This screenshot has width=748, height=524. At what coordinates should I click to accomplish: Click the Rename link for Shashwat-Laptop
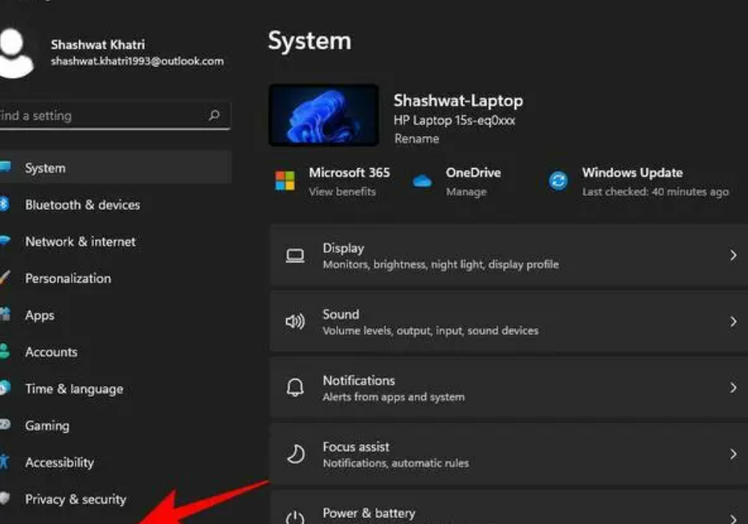pos(416,138)
